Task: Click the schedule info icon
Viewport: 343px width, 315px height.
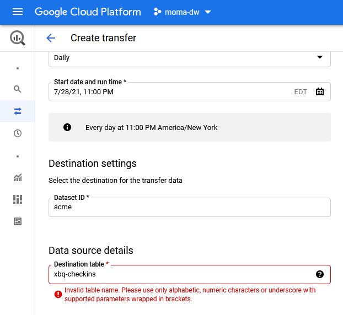Action: [67, 128]
